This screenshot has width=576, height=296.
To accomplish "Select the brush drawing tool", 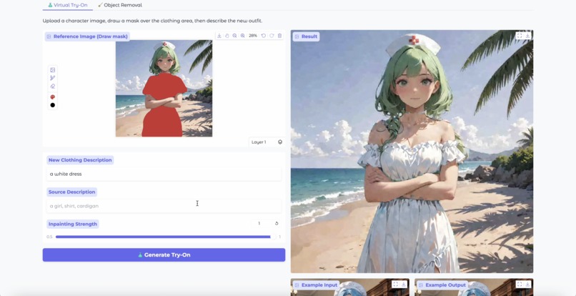I will pos(53,78).
